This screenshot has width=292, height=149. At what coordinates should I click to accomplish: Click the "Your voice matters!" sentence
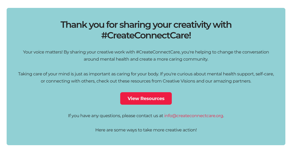pos(42,52)
